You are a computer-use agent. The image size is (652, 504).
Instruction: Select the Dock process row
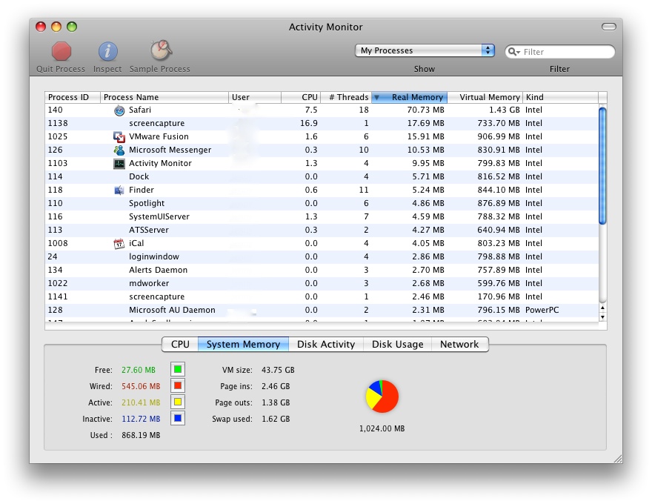[322, 176]
